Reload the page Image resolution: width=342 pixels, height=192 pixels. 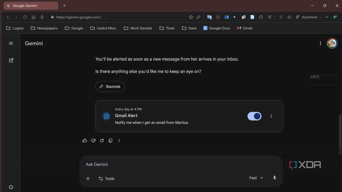[x=25, y=17]
